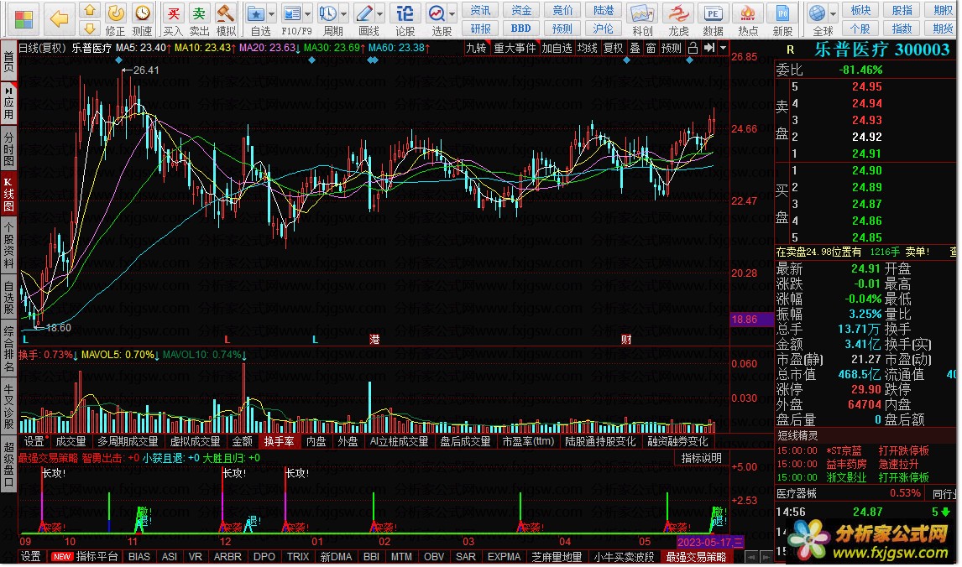
Task: Click the 资讯 button
Action: click(x=480, y=10)
